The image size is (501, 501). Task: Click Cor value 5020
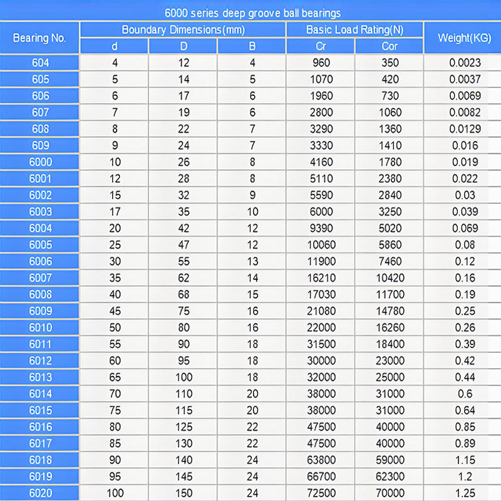pyautogui.click(x=390, y=228)
